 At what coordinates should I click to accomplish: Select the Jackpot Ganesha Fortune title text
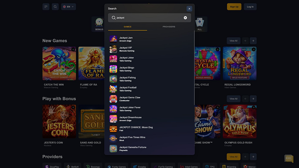133,147
